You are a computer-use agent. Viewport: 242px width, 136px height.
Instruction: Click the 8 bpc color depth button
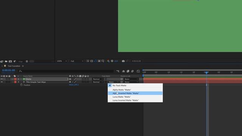(20, 62)
